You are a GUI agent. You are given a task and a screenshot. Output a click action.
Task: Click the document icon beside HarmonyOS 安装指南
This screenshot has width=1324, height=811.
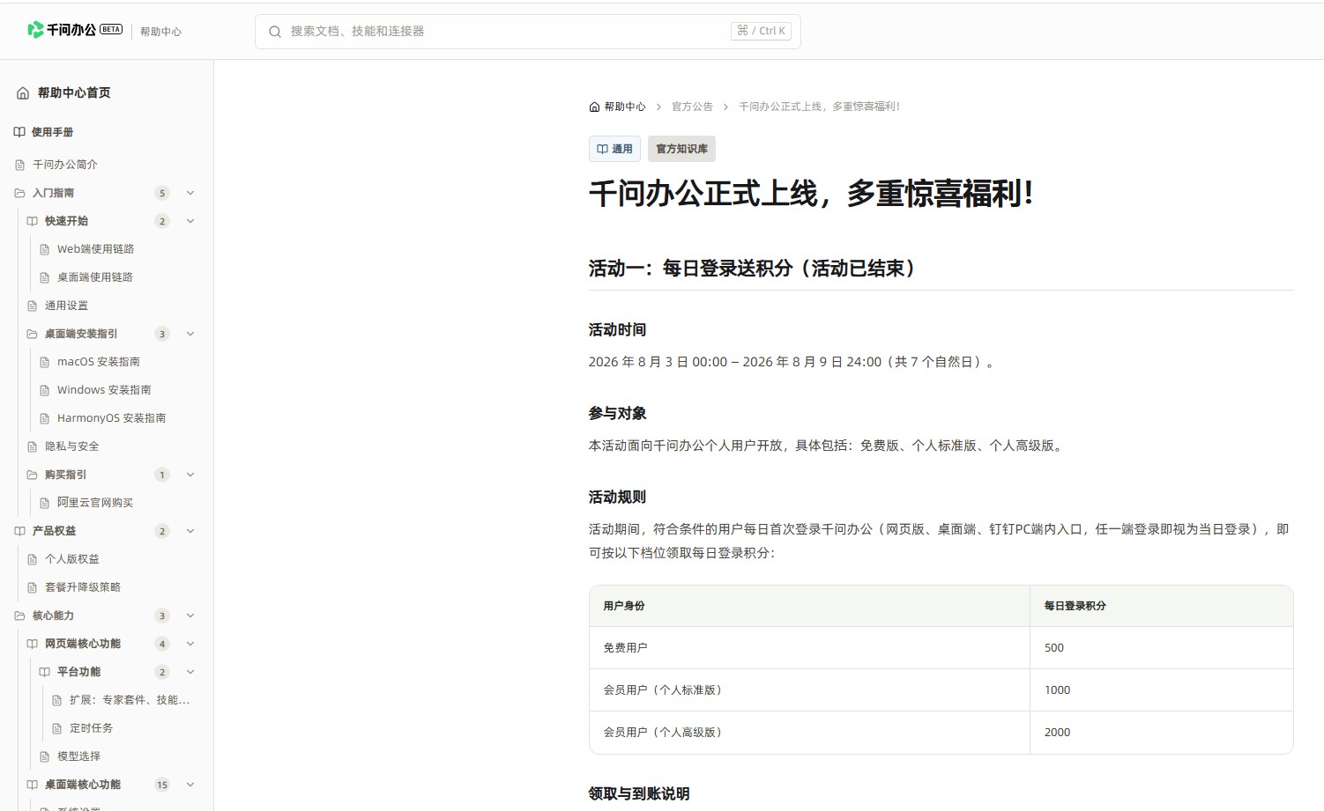coord(45,418)
